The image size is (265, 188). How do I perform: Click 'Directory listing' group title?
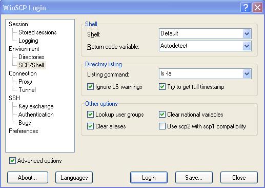click(x=104, y=64)
